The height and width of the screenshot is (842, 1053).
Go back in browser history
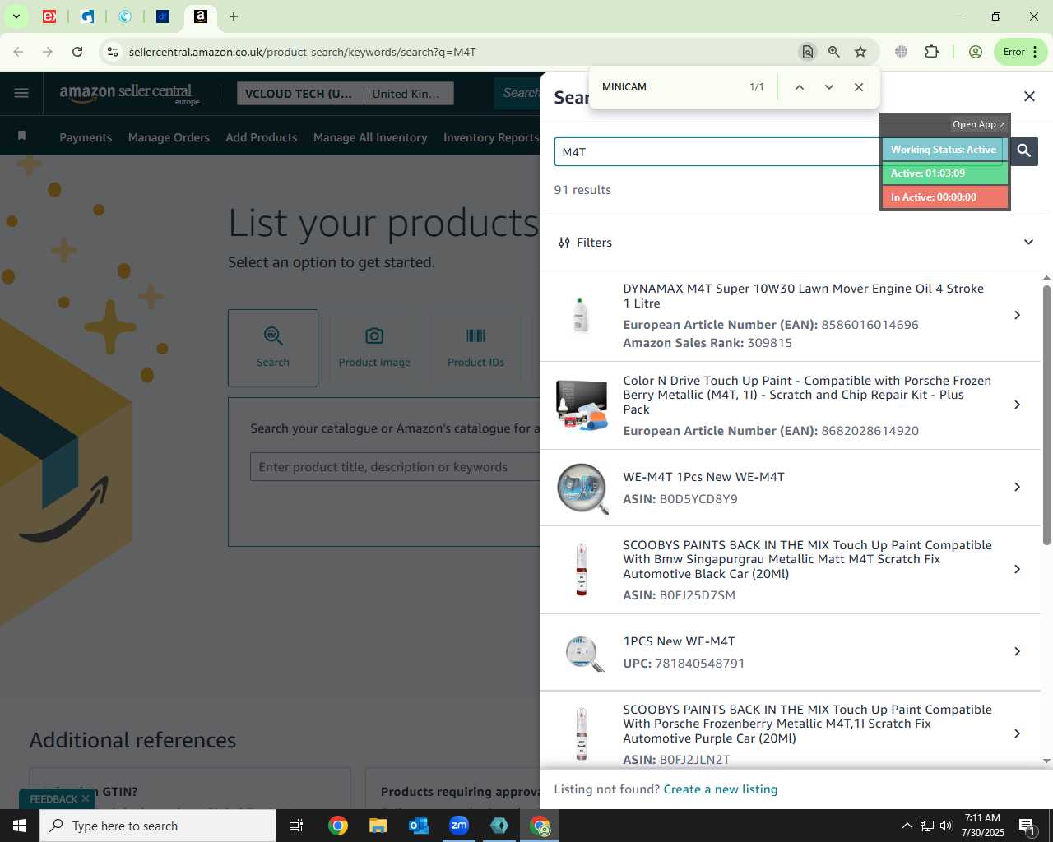tap(18, 52)
